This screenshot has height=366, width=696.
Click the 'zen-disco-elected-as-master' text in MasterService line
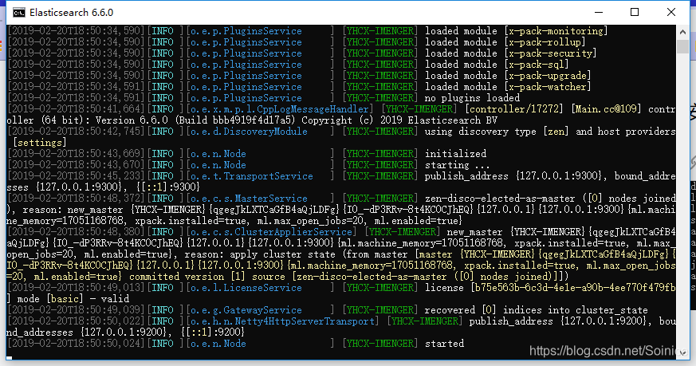pyautogui.click(x=500, y=199)
